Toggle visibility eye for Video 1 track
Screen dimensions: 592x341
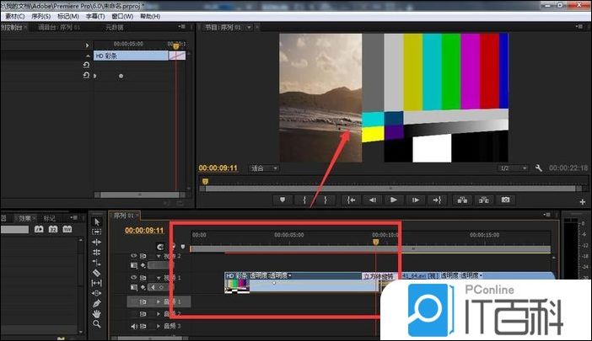click(132, 276)
